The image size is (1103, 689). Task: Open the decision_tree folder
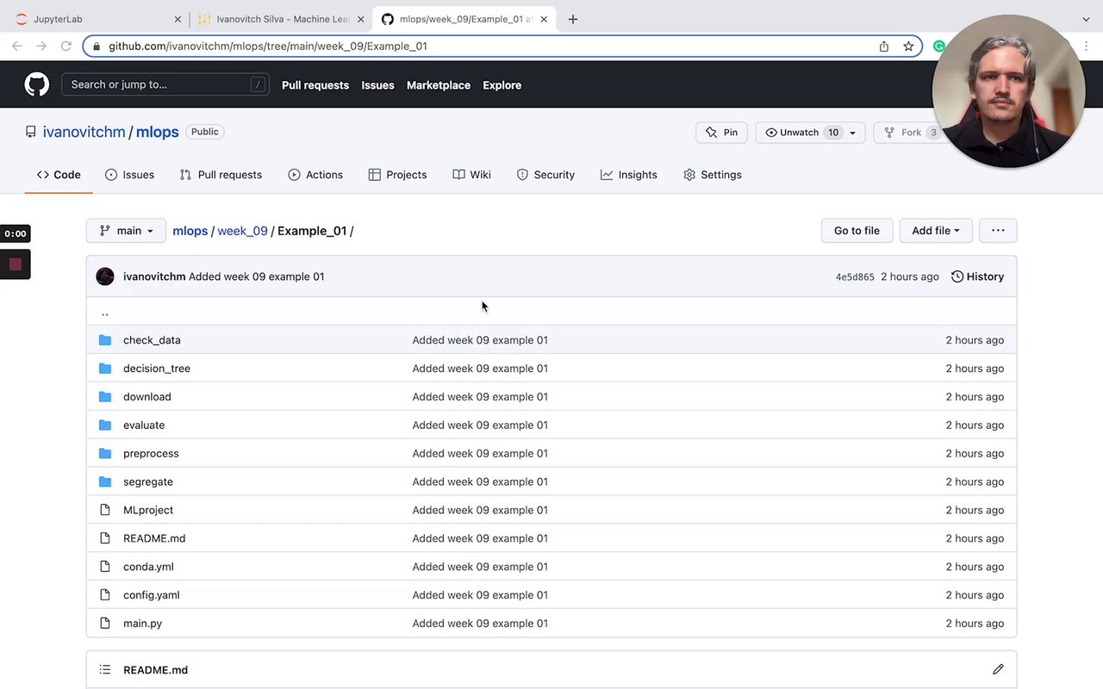[x=157, y=369]
